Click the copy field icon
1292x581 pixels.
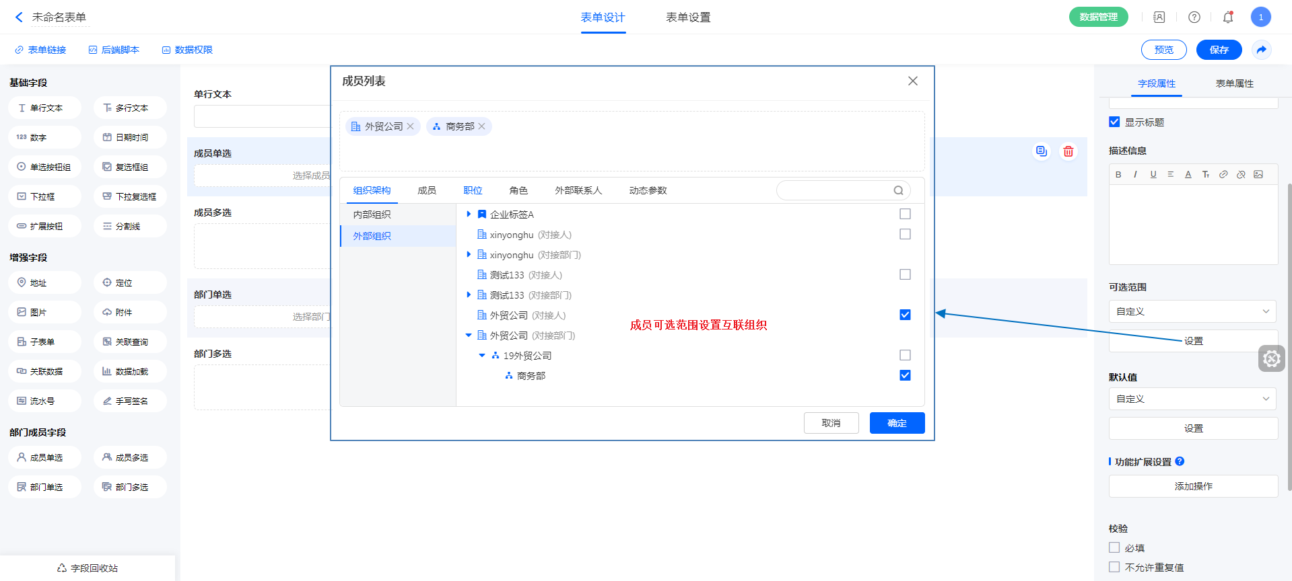pyautogui.click(x=1041, y=151)
